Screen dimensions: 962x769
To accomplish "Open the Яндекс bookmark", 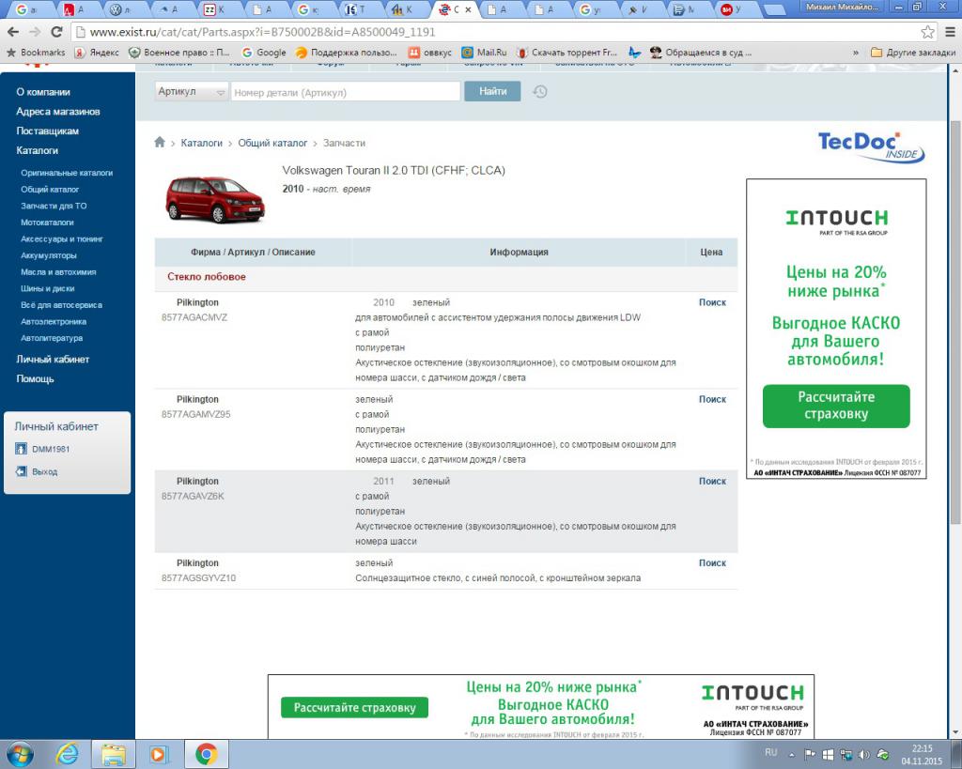I will point(97,53).
